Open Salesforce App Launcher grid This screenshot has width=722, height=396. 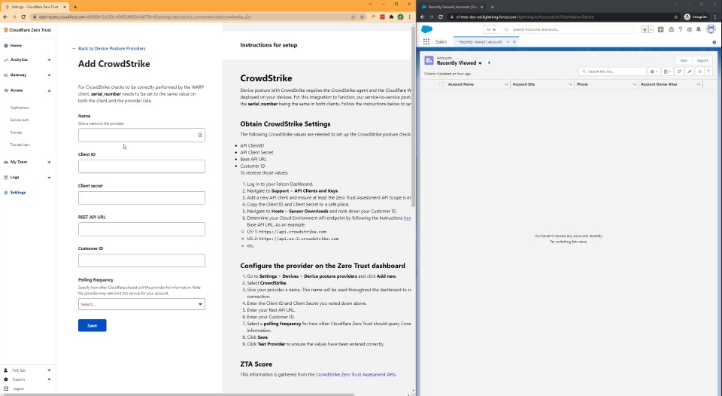(426, 42)
